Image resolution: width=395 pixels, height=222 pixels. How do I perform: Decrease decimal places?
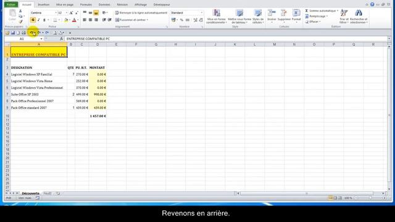click(x=201, y=20)
